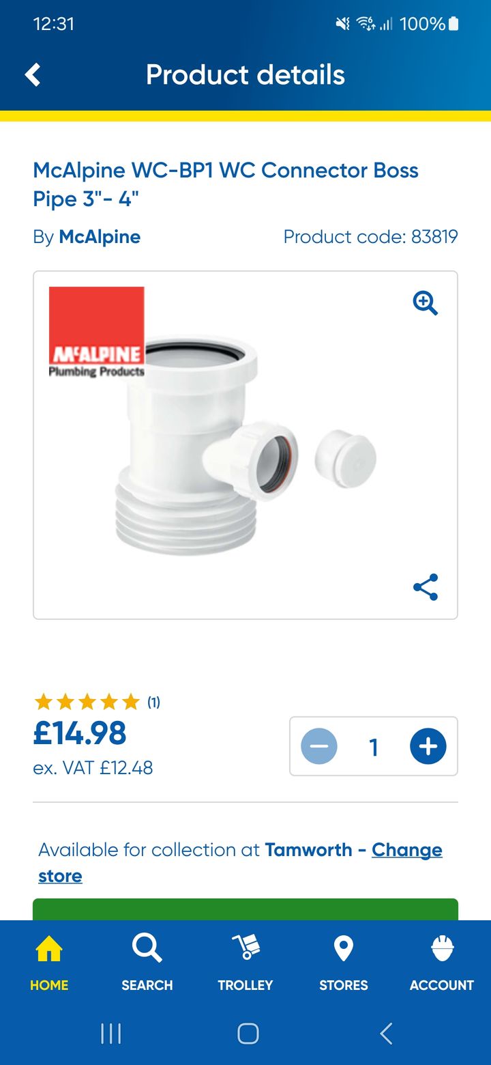Tap the share icon on product image
Screen dimensions: 491x1065
(x=426, y=587)
